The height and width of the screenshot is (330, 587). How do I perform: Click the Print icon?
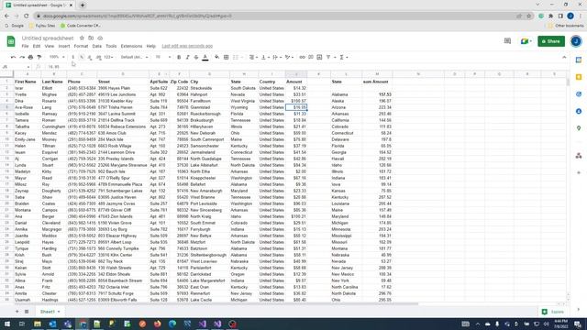point(30,57)
